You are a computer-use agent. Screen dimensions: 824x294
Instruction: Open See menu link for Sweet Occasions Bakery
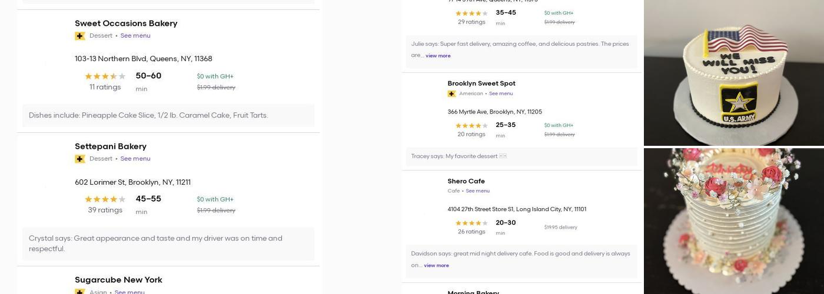135,36
